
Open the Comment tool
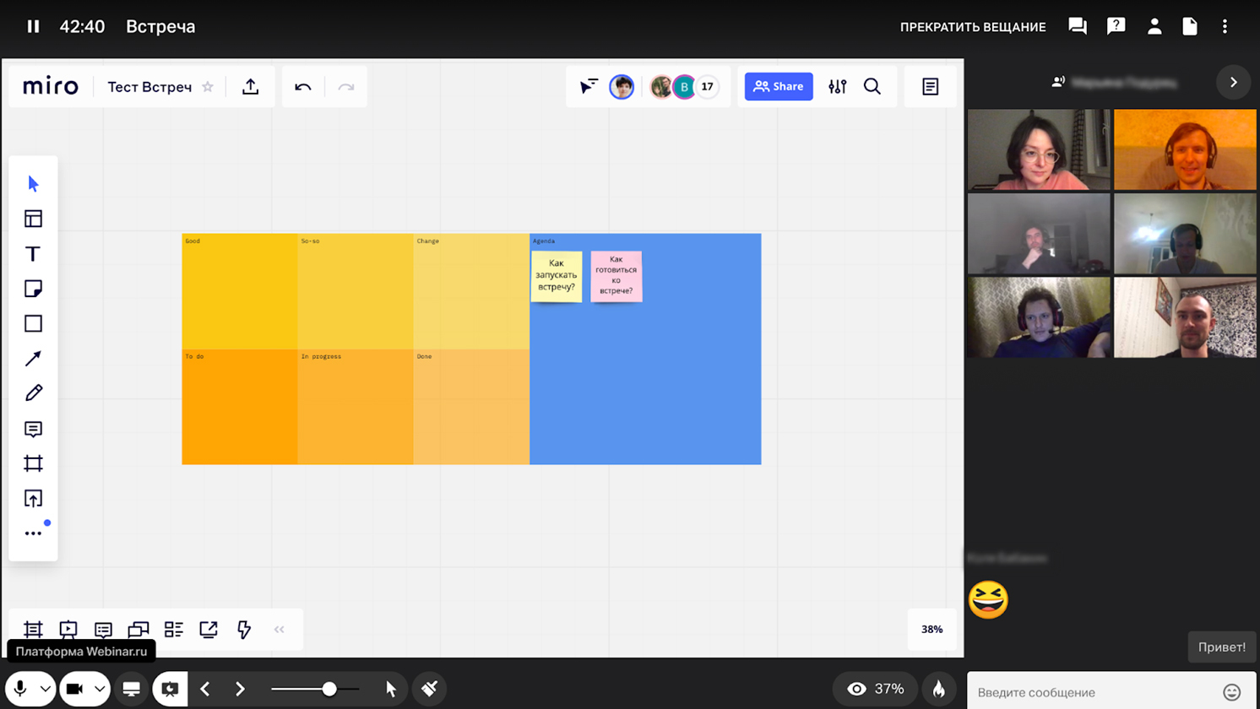(33, 429)
